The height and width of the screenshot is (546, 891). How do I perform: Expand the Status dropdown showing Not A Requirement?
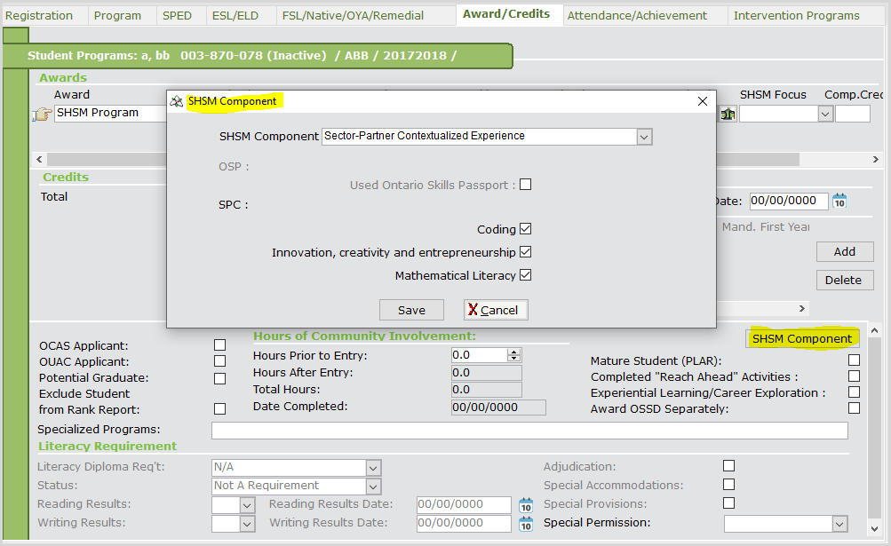point(372,486)
